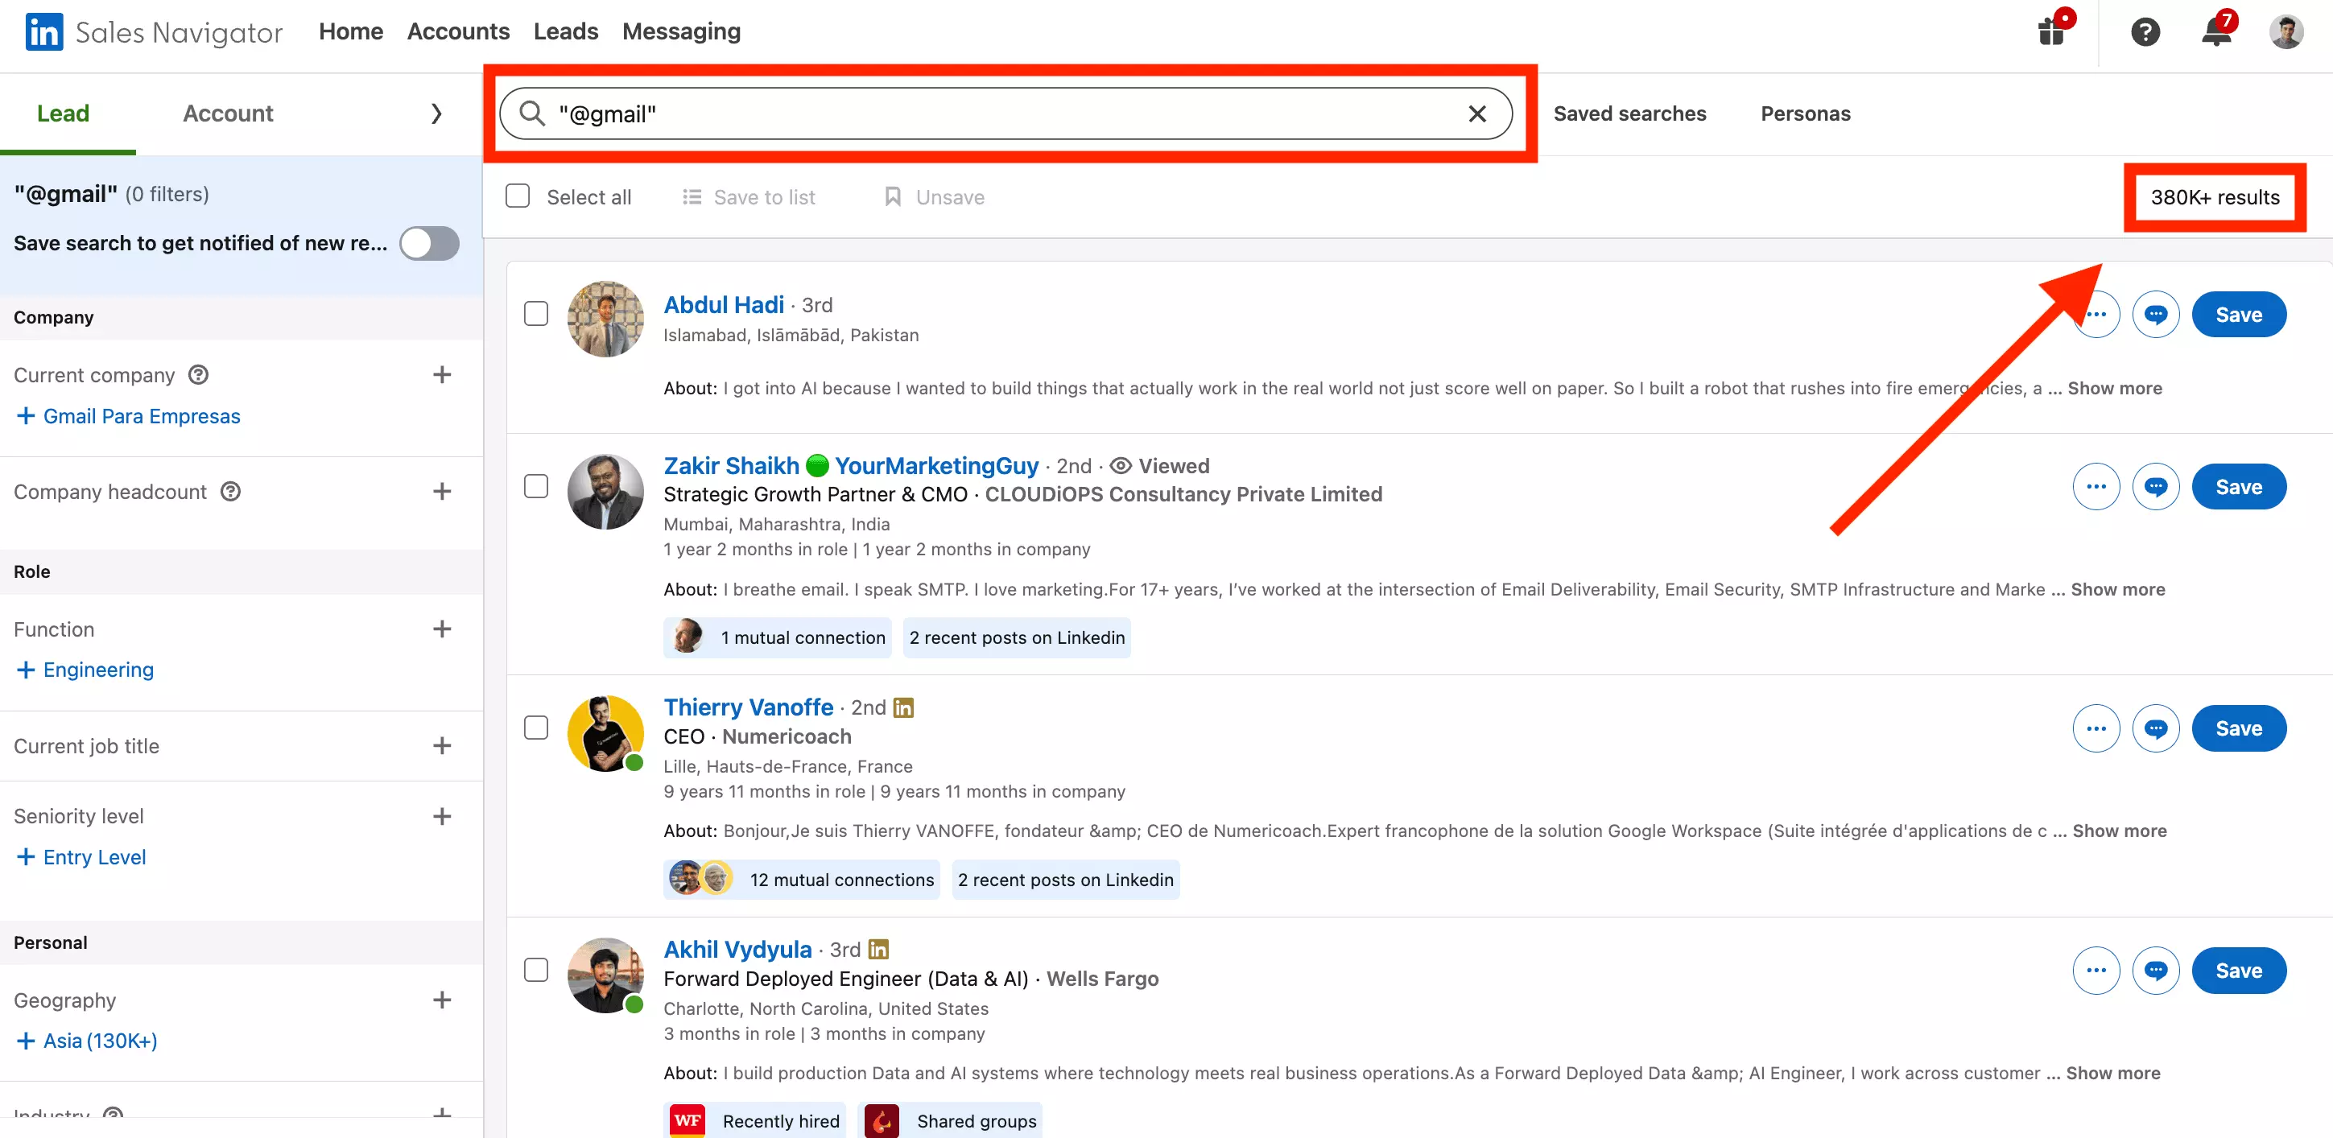Go to Accounts in top navigation
Viewport: 2333px width, 1138px height.
click(x=458, y=31)
